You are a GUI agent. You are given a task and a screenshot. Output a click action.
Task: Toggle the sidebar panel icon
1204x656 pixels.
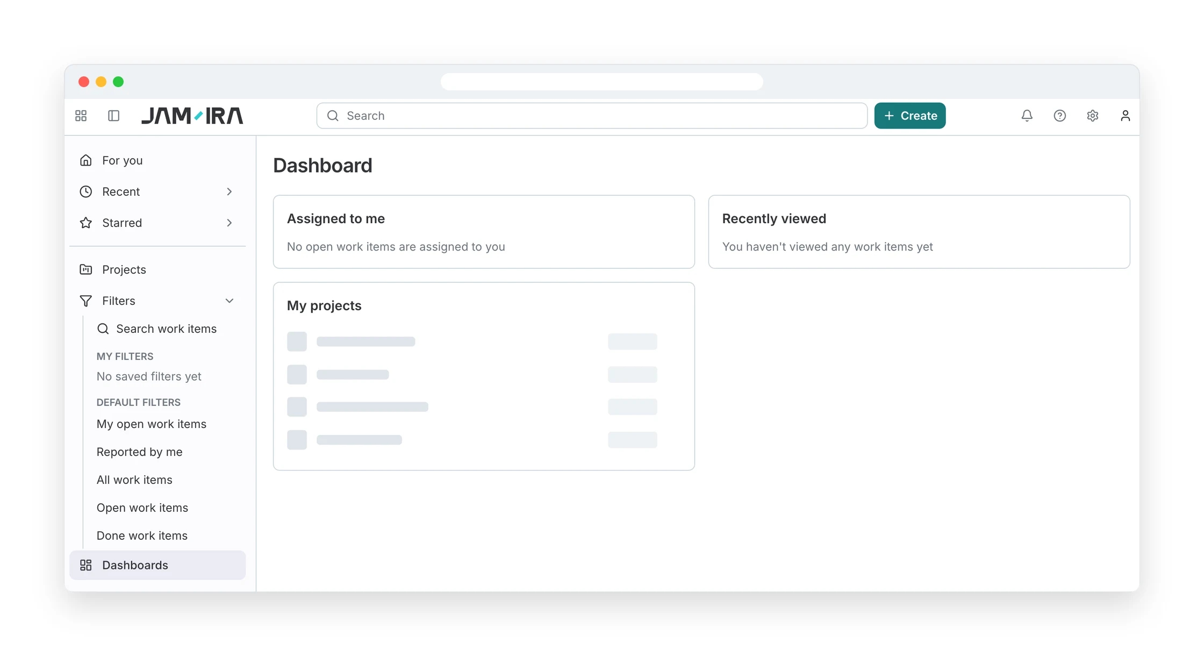click(113, 116)
